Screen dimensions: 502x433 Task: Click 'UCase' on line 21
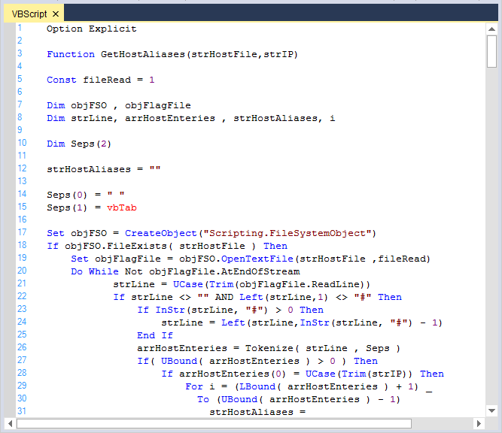point(188,285)
